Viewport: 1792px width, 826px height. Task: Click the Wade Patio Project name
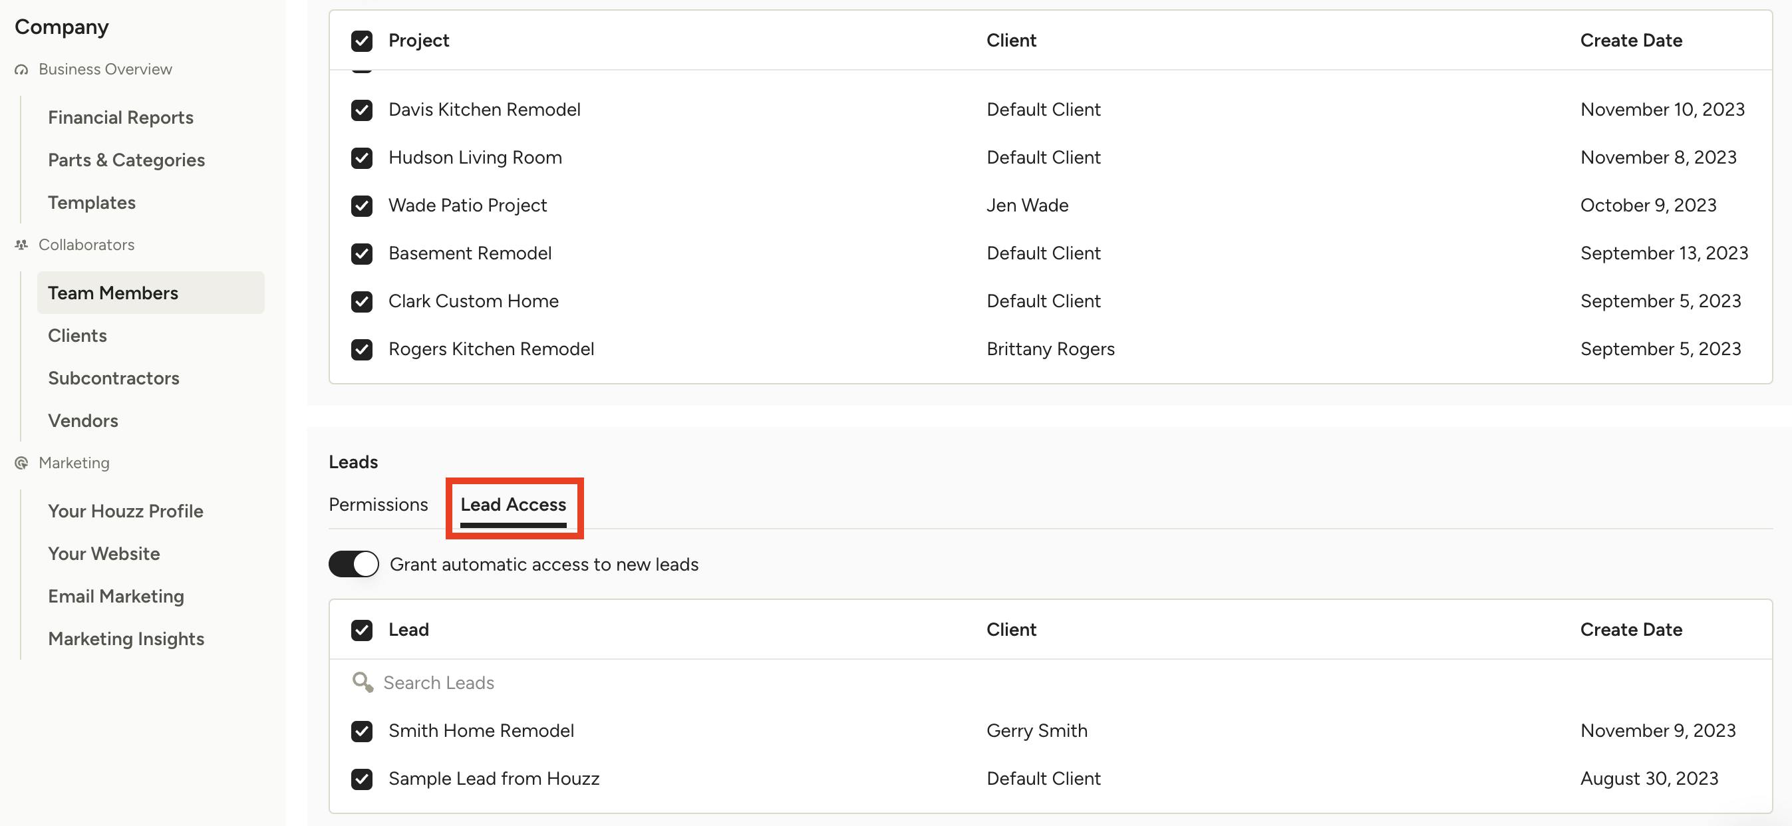(468, 206)
